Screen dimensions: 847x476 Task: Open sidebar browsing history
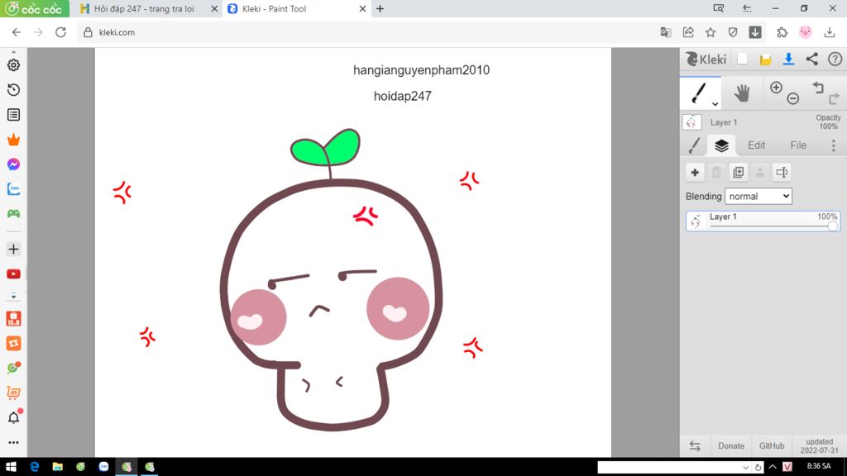click(13, 89)
